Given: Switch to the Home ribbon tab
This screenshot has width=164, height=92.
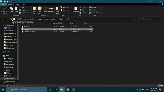Looking at the screenshot, I should pyautogui.click(x=10, y=4).
